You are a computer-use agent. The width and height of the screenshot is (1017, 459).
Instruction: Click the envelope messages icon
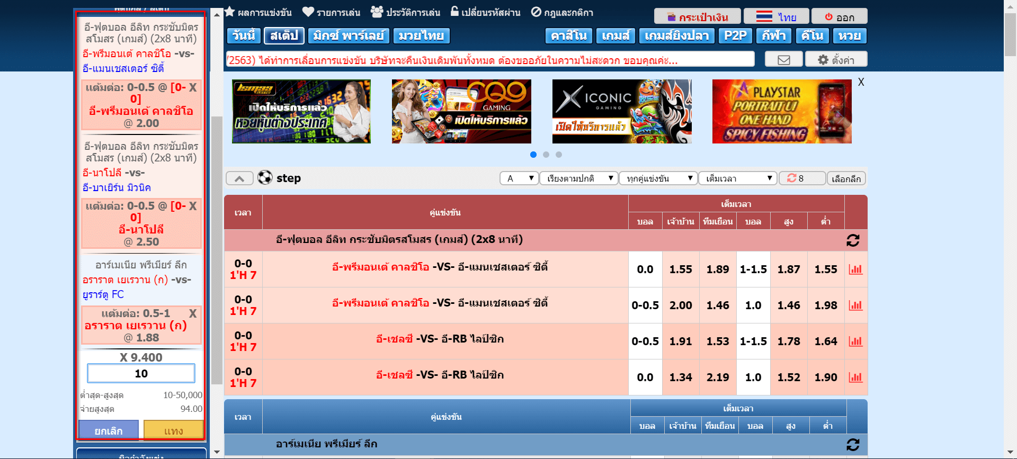(x=783, y=60)
